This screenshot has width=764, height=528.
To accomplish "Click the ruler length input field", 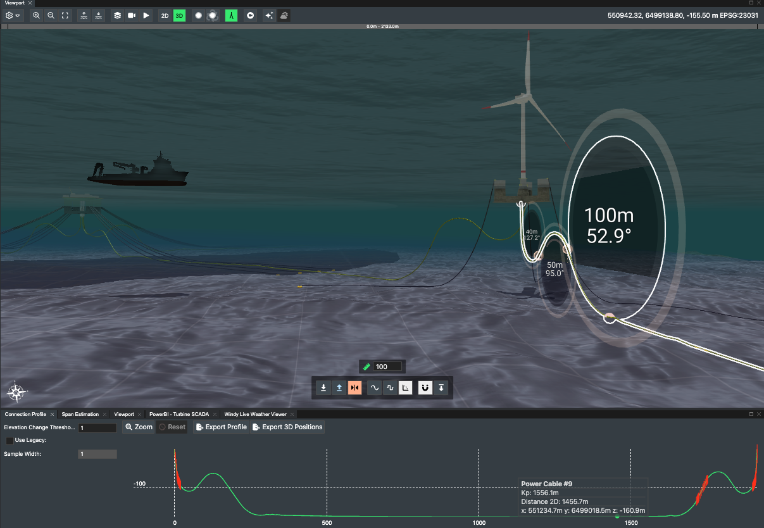I will [x=387, y=367].
